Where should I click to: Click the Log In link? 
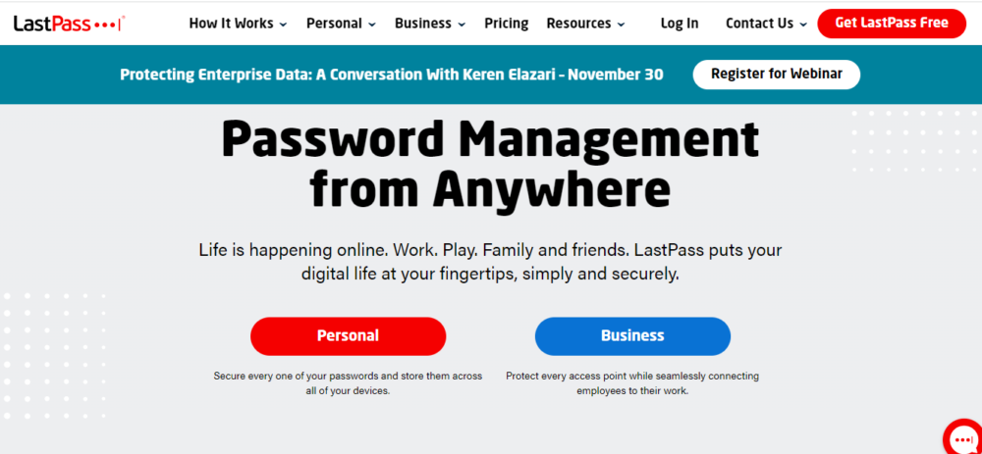tap(680, 24)
